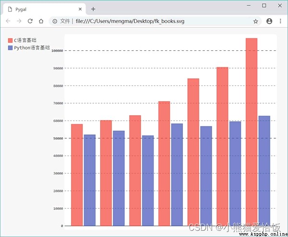Close the Pygal tab
This screenshot has width=288, height=237.
(x=80, y=9)
